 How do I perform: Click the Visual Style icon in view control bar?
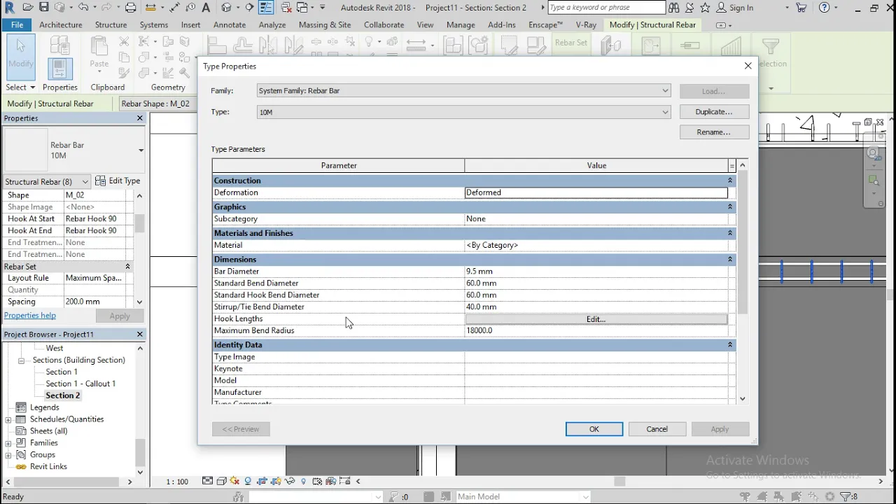click(x=222, y=481)
